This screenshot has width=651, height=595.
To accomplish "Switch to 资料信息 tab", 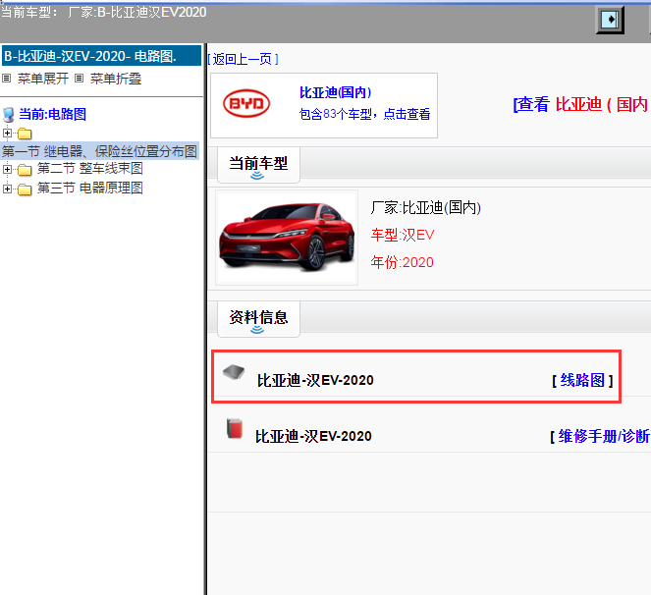I will [x=258, y=319].
